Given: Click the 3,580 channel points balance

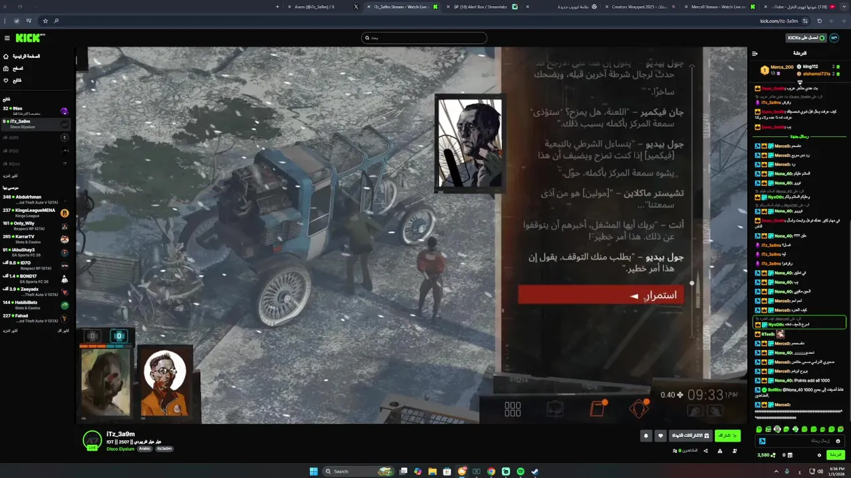Looking at the screenshot, I should [x=765, y=455].
